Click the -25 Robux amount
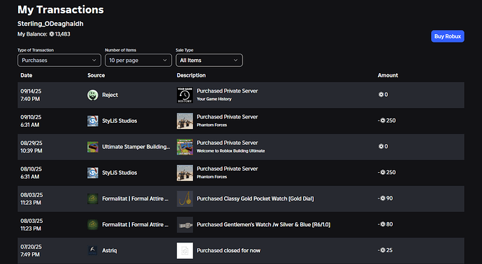Viewport: 482px width, 264px height. click(386, 250)
